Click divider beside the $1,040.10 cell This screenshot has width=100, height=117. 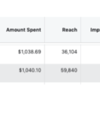click(x=44, y=73)
